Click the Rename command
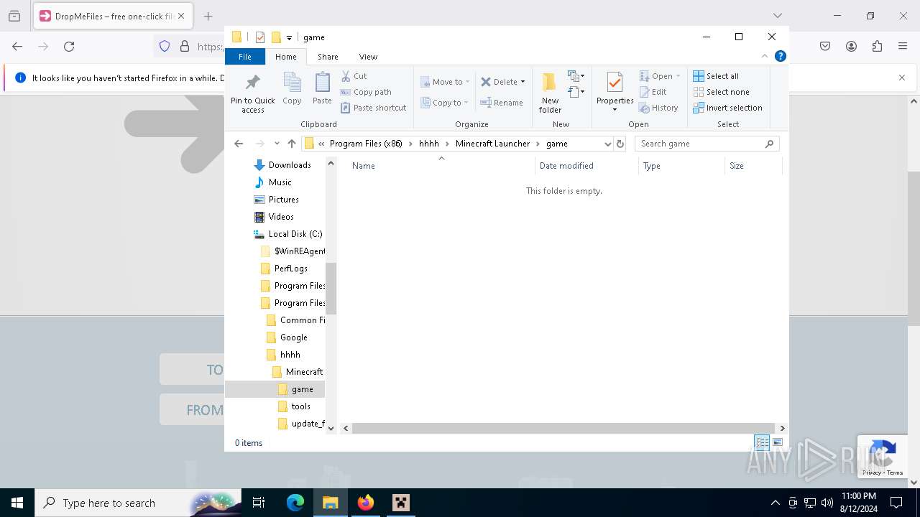The height and width of the screenshot is (517, 920). (x=502, y=103)
